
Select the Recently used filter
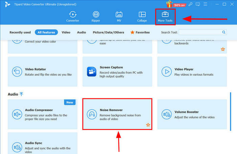[20, 32]
